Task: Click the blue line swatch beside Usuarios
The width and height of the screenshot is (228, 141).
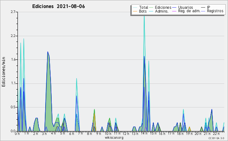Action: point(174,8)
